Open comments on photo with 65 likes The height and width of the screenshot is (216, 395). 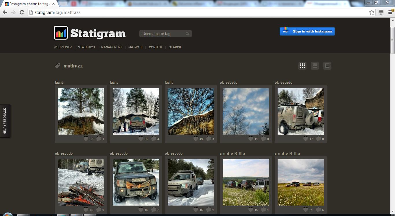coord(154,139)
